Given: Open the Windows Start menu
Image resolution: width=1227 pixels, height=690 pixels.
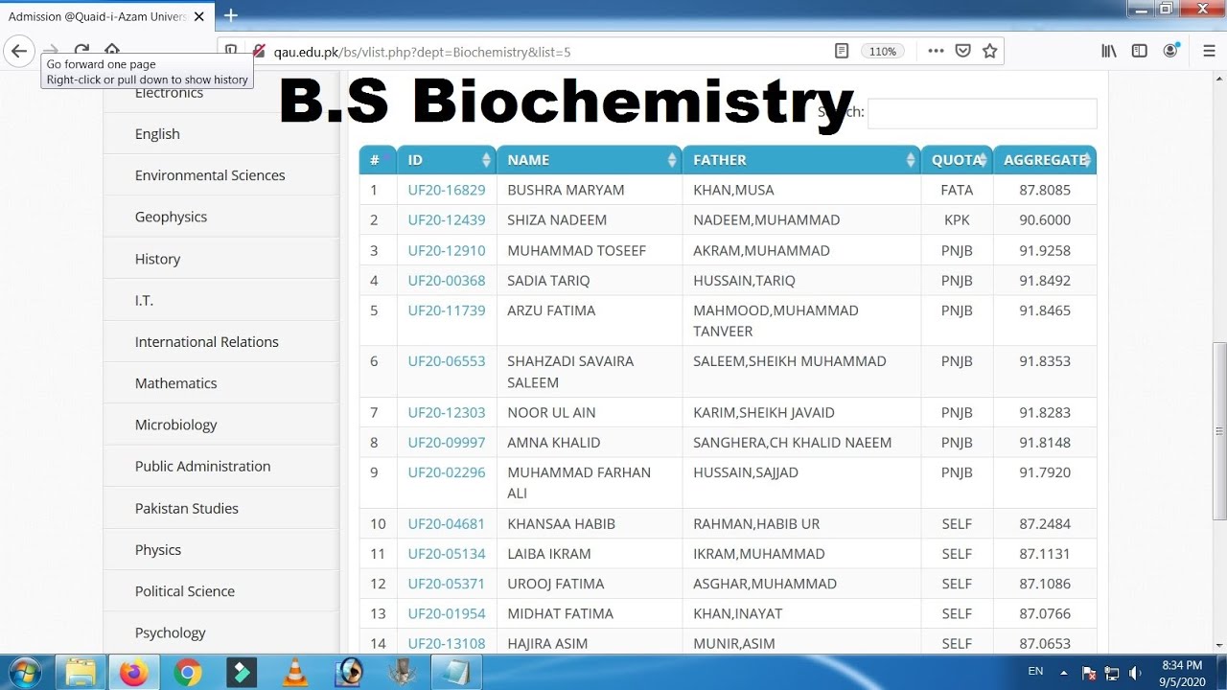Looking at the screenshot, I should [x=24, y=673].
